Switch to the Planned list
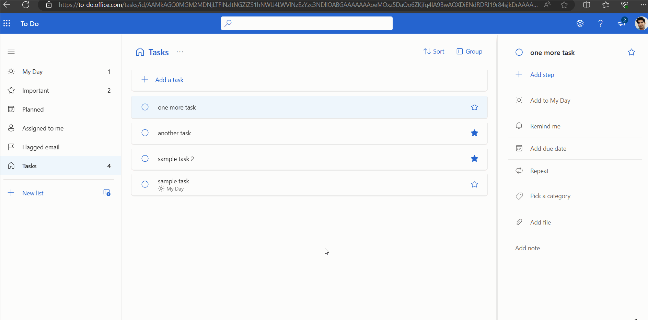 (33, 109)
